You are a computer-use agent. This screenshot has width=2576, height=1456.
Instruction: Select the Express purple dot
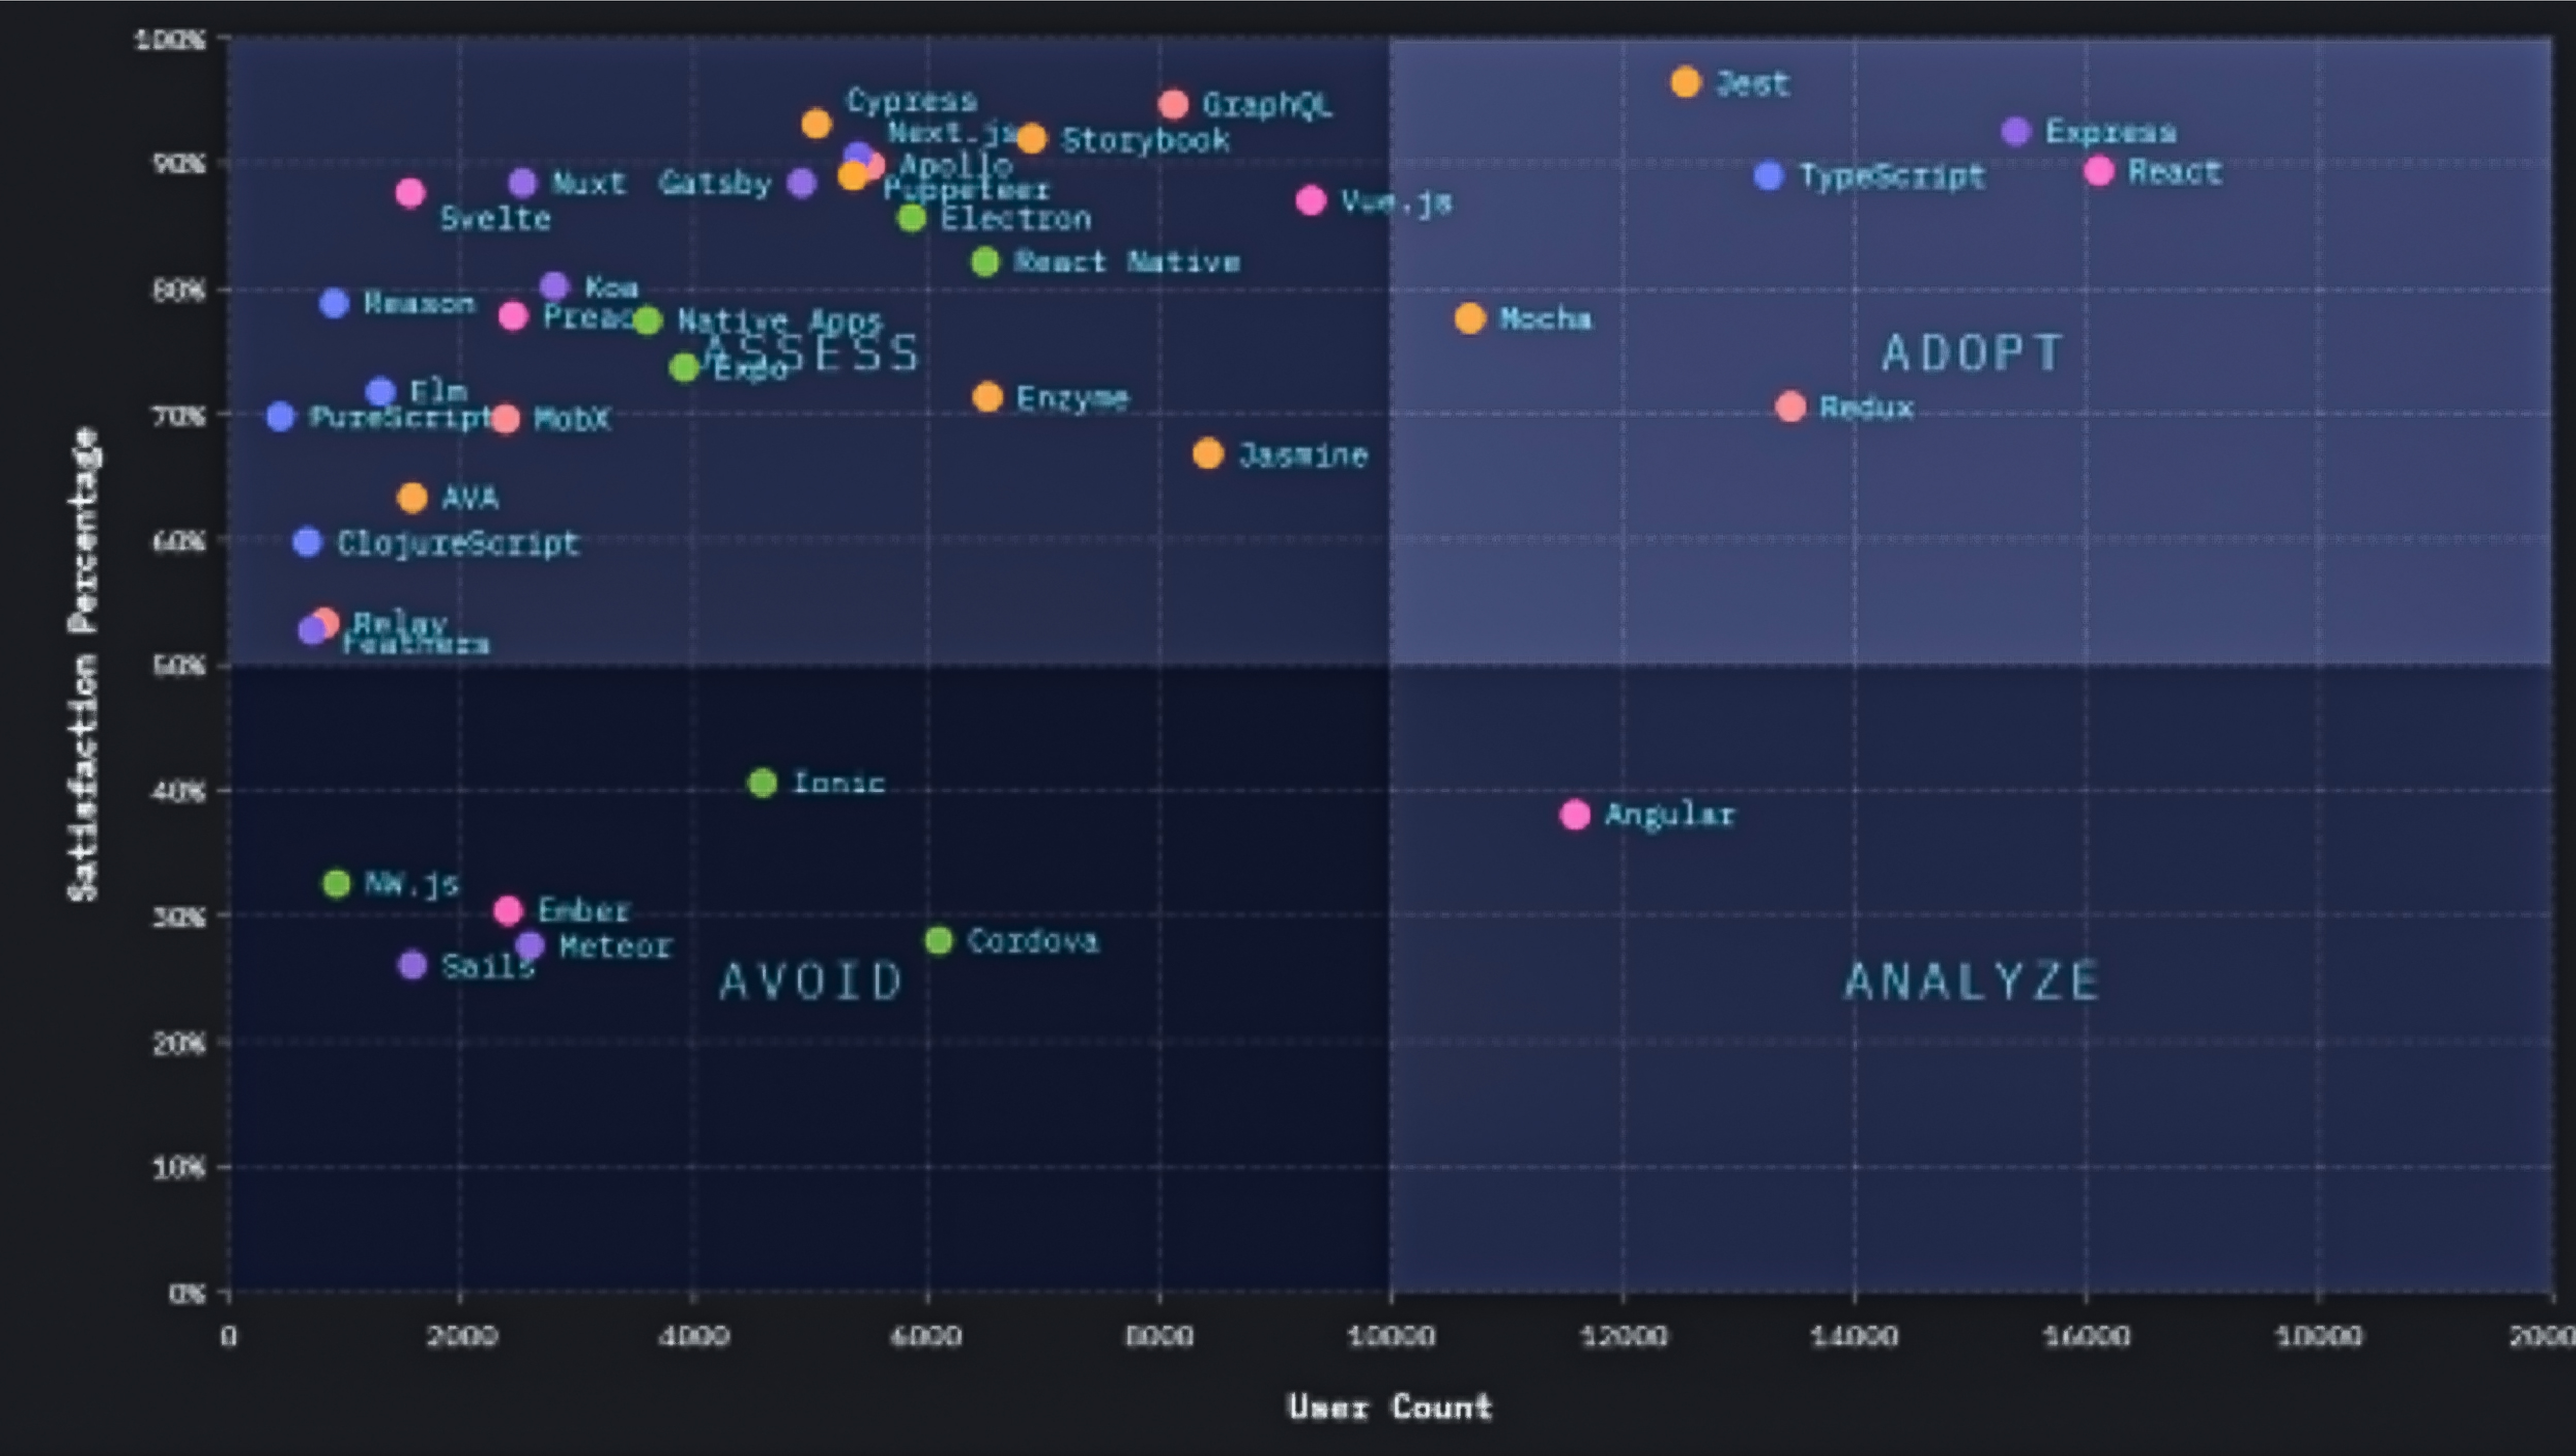(2015, 131)
